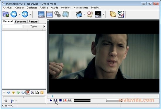Open the clapperboard media file icon
161x109 pixels.
click(x=79, y=14)
